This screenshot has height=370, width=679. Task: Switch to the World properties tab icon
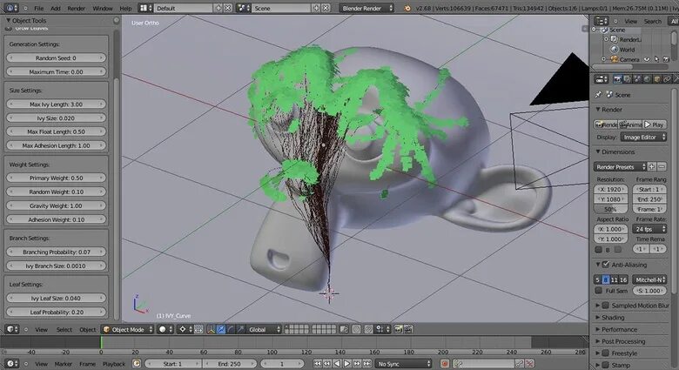click(x=648, y=79)
